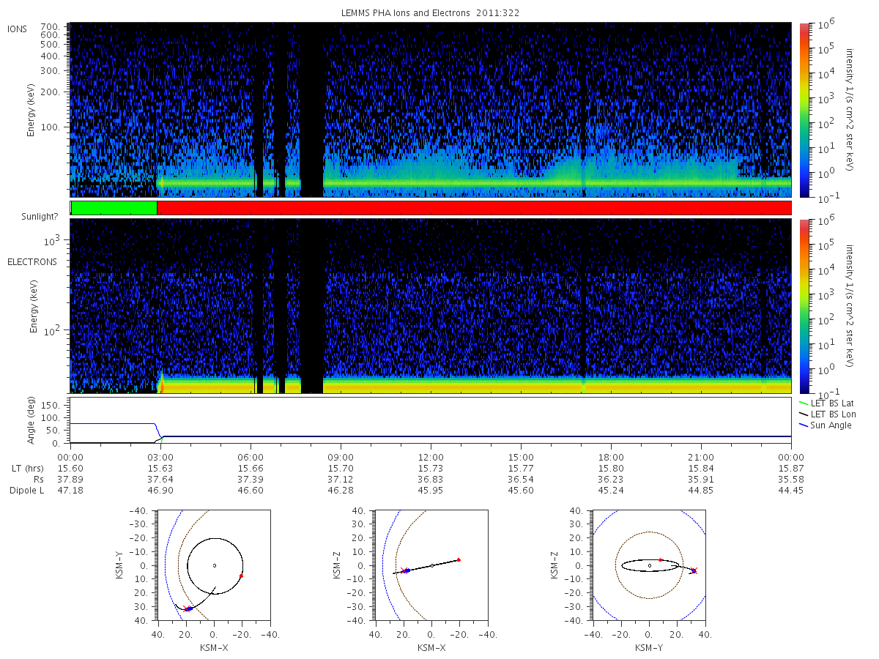Select the LT value 15.73

click(x=431, y=469)
